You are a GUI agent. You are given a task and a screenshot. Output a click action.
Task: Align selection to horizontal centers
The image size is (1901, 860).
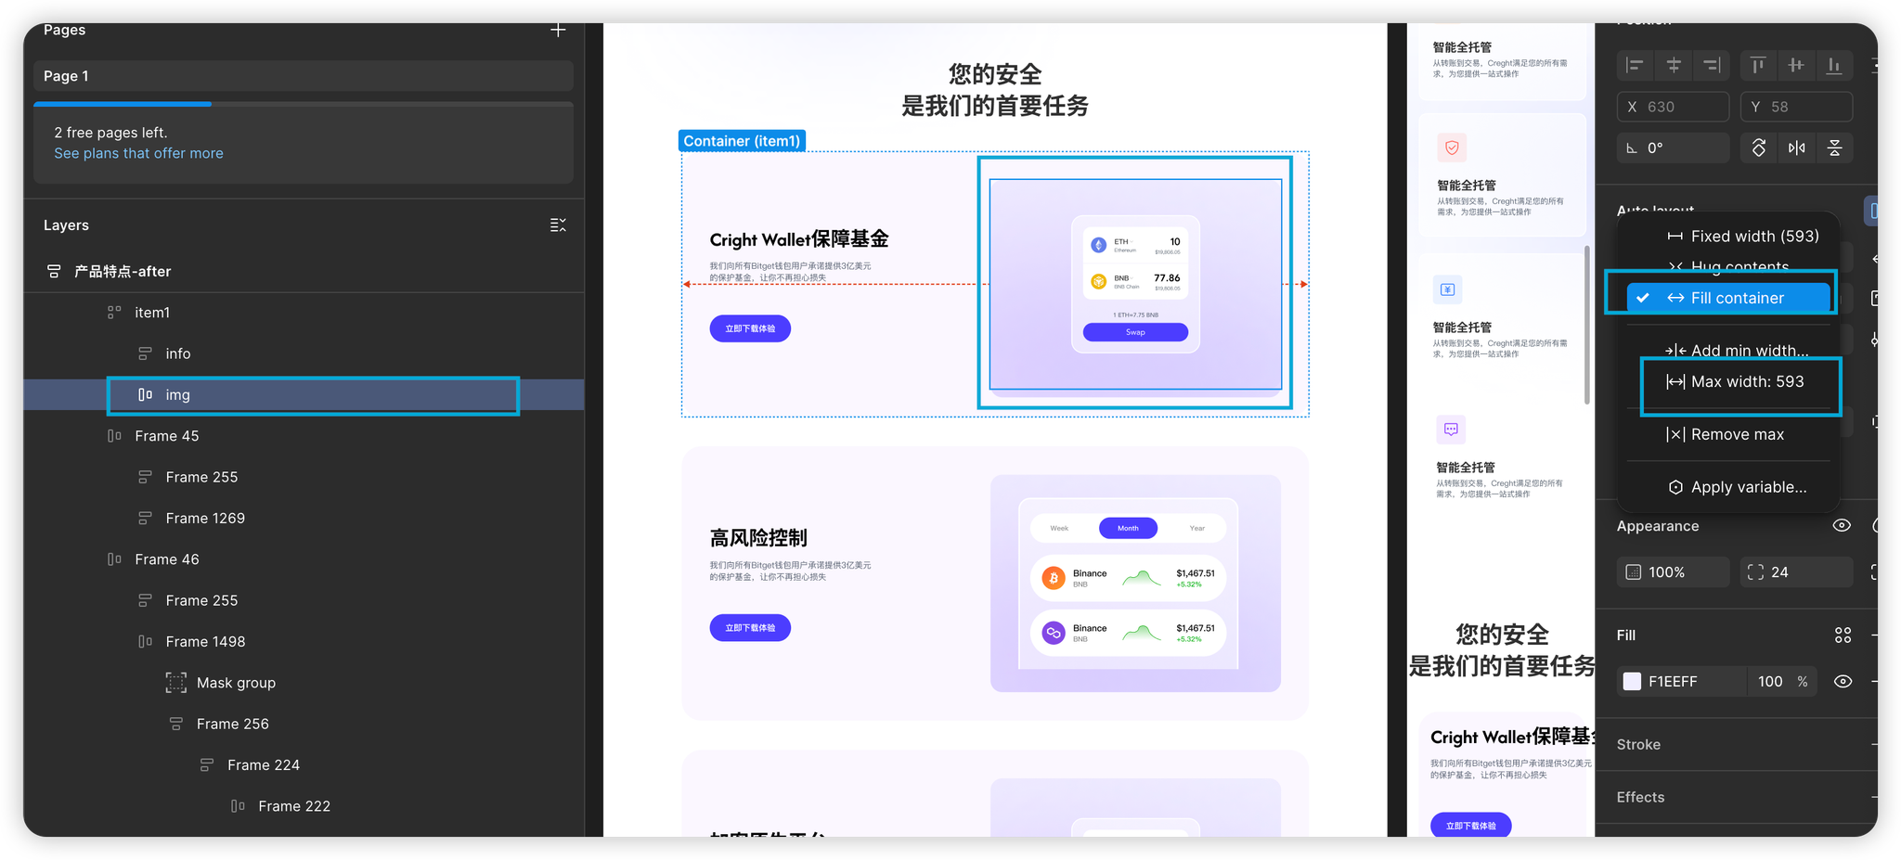(x=1674, y=65)
